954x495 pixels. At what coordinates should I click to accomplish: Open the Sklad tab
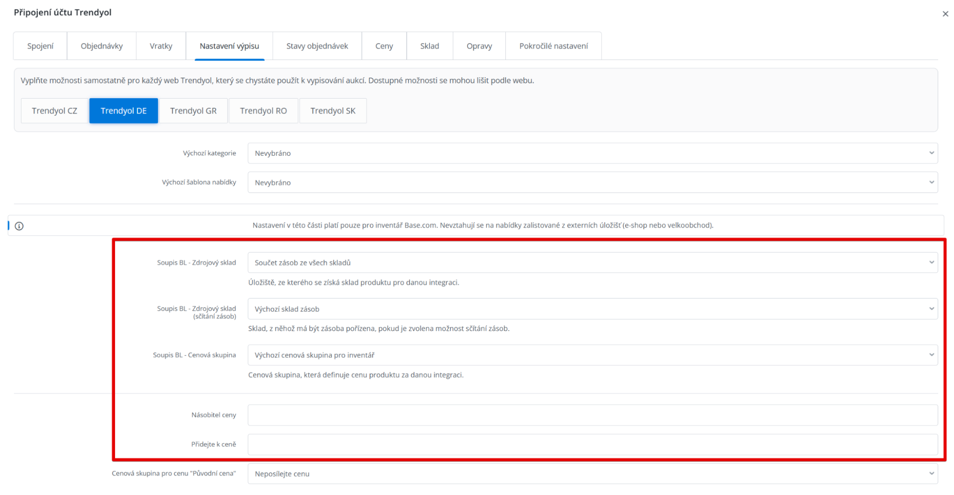430,46
